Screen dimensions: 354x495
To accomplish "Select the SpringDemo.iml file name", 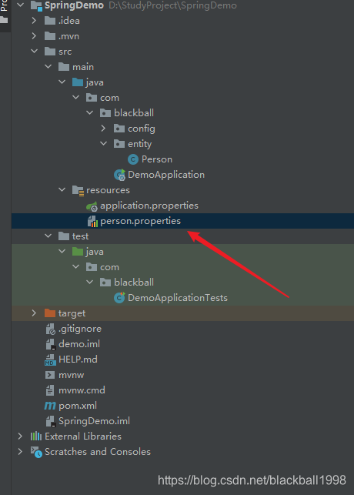I will tap(94, 421).
